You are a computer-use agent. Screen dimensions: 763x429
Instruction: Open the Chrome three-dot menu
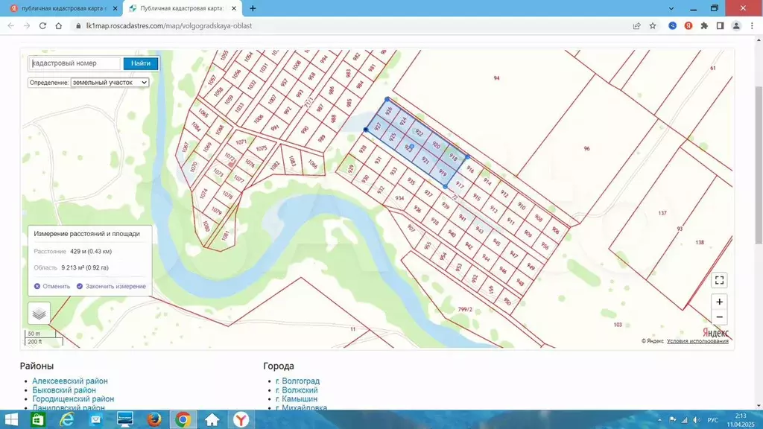(x=752, y=26)
